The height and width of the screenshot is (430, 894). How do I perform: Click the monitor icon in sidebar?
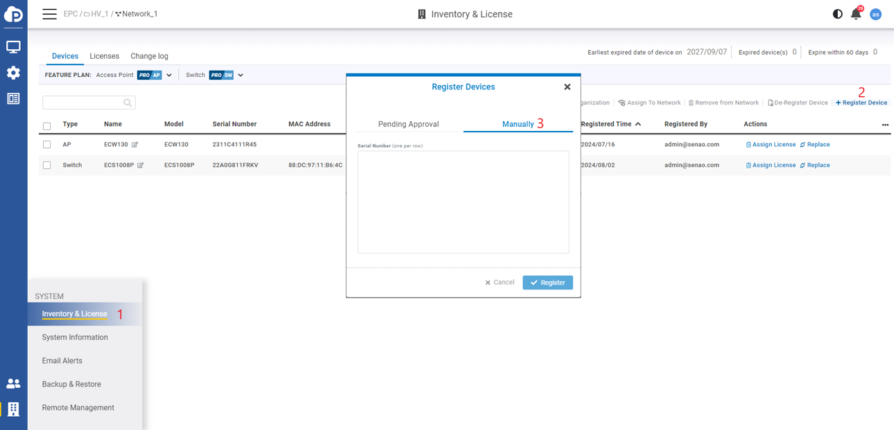[x=13, y=47]
